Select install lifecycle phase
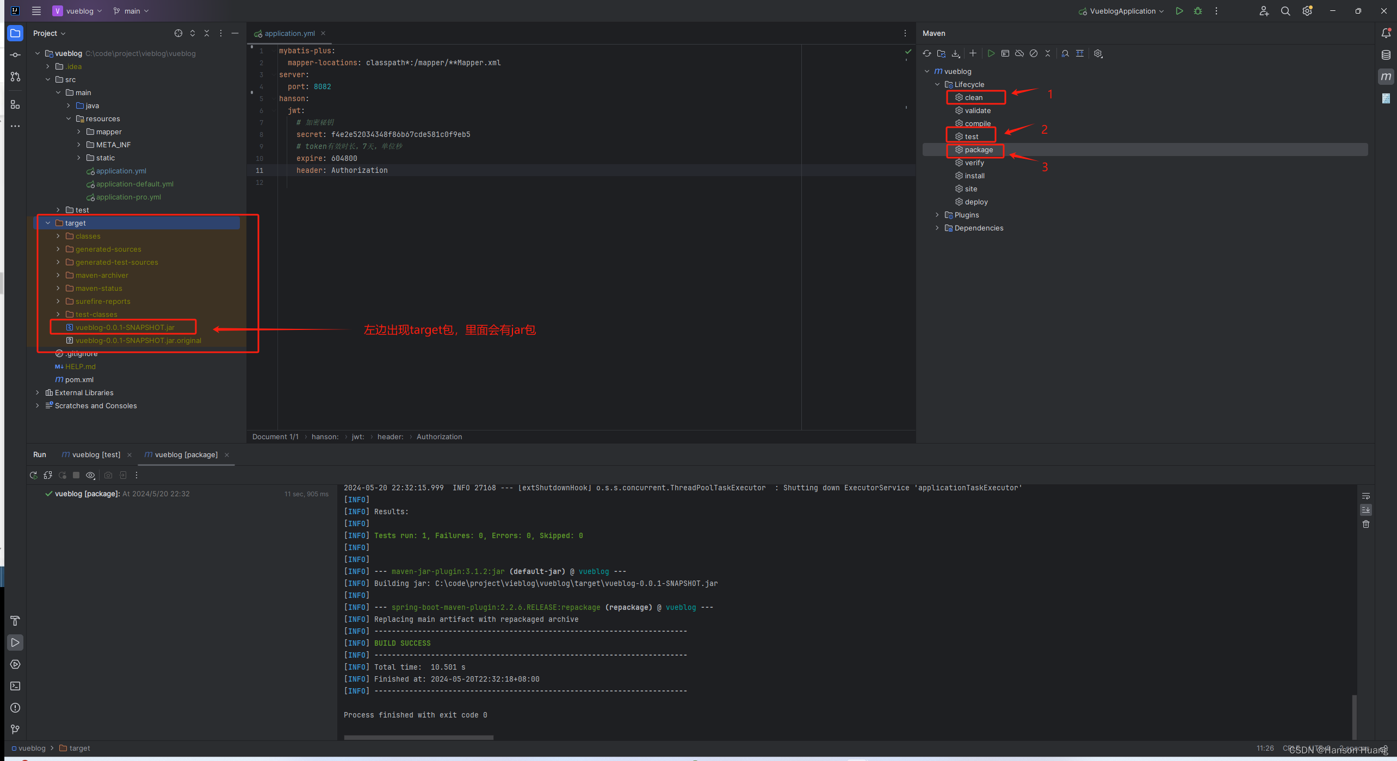 tap(975, 176)
